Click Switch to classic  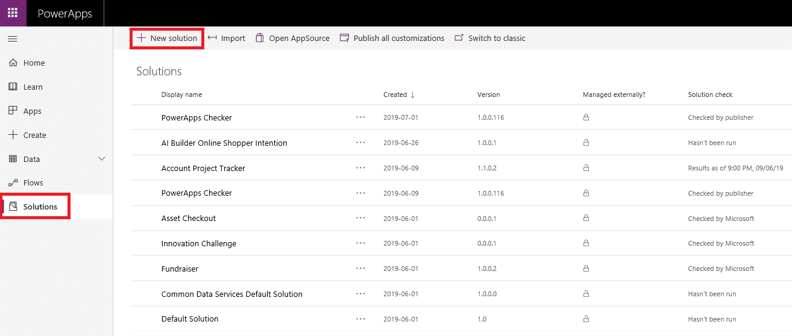[x=490, y=38]
